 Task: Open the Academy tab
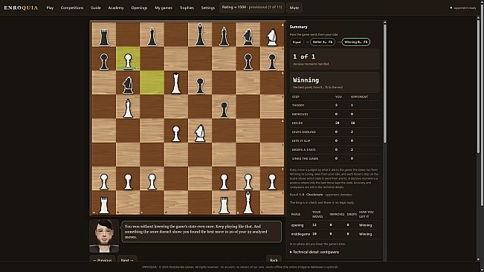[116, 7]
